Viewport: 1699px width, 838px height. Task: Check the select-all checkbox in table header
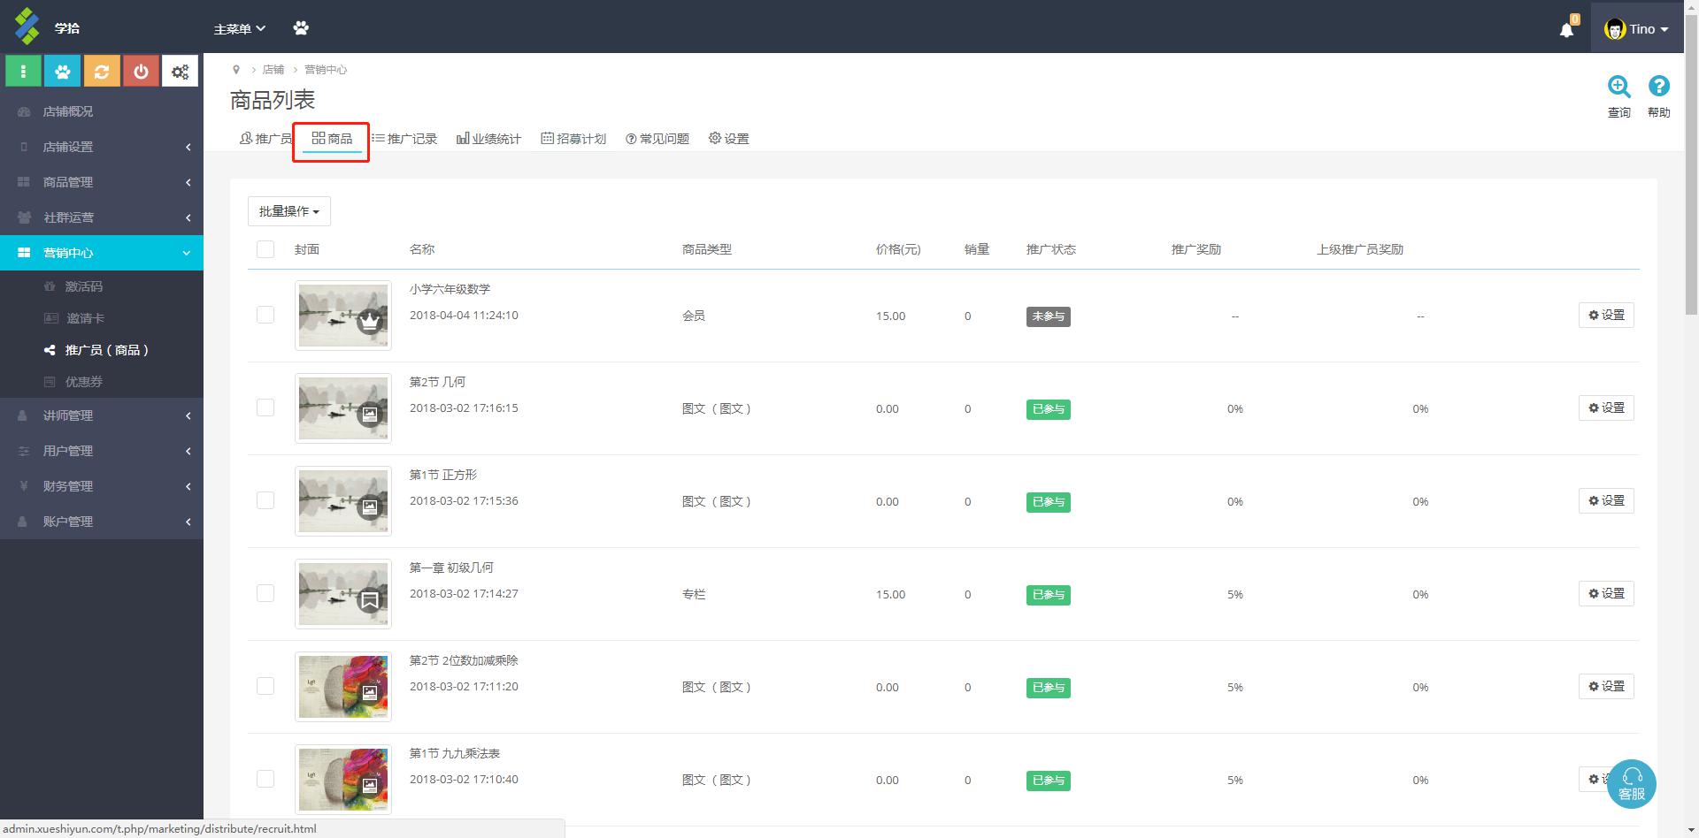pos(265,249)
